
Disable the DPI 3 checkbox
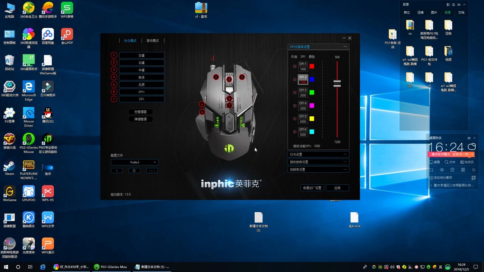pos(295,93)
